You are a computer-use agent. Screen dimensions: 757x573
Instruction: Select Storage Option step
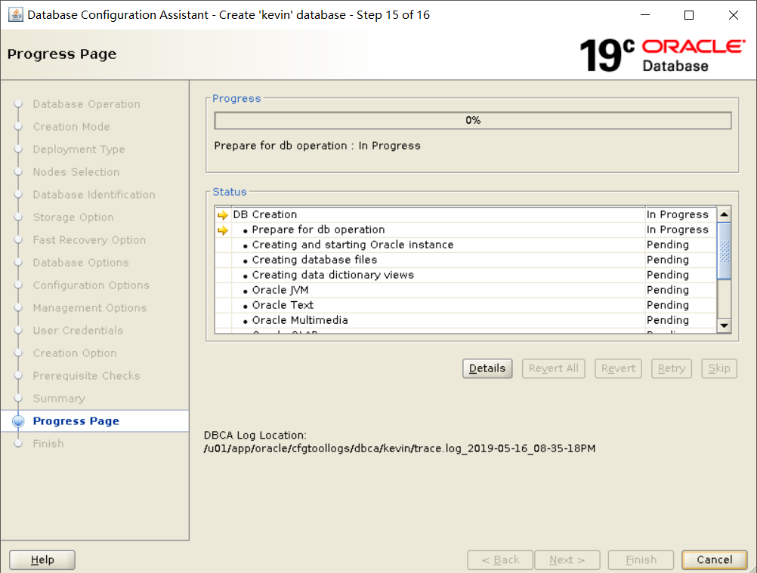coord(73,217)
